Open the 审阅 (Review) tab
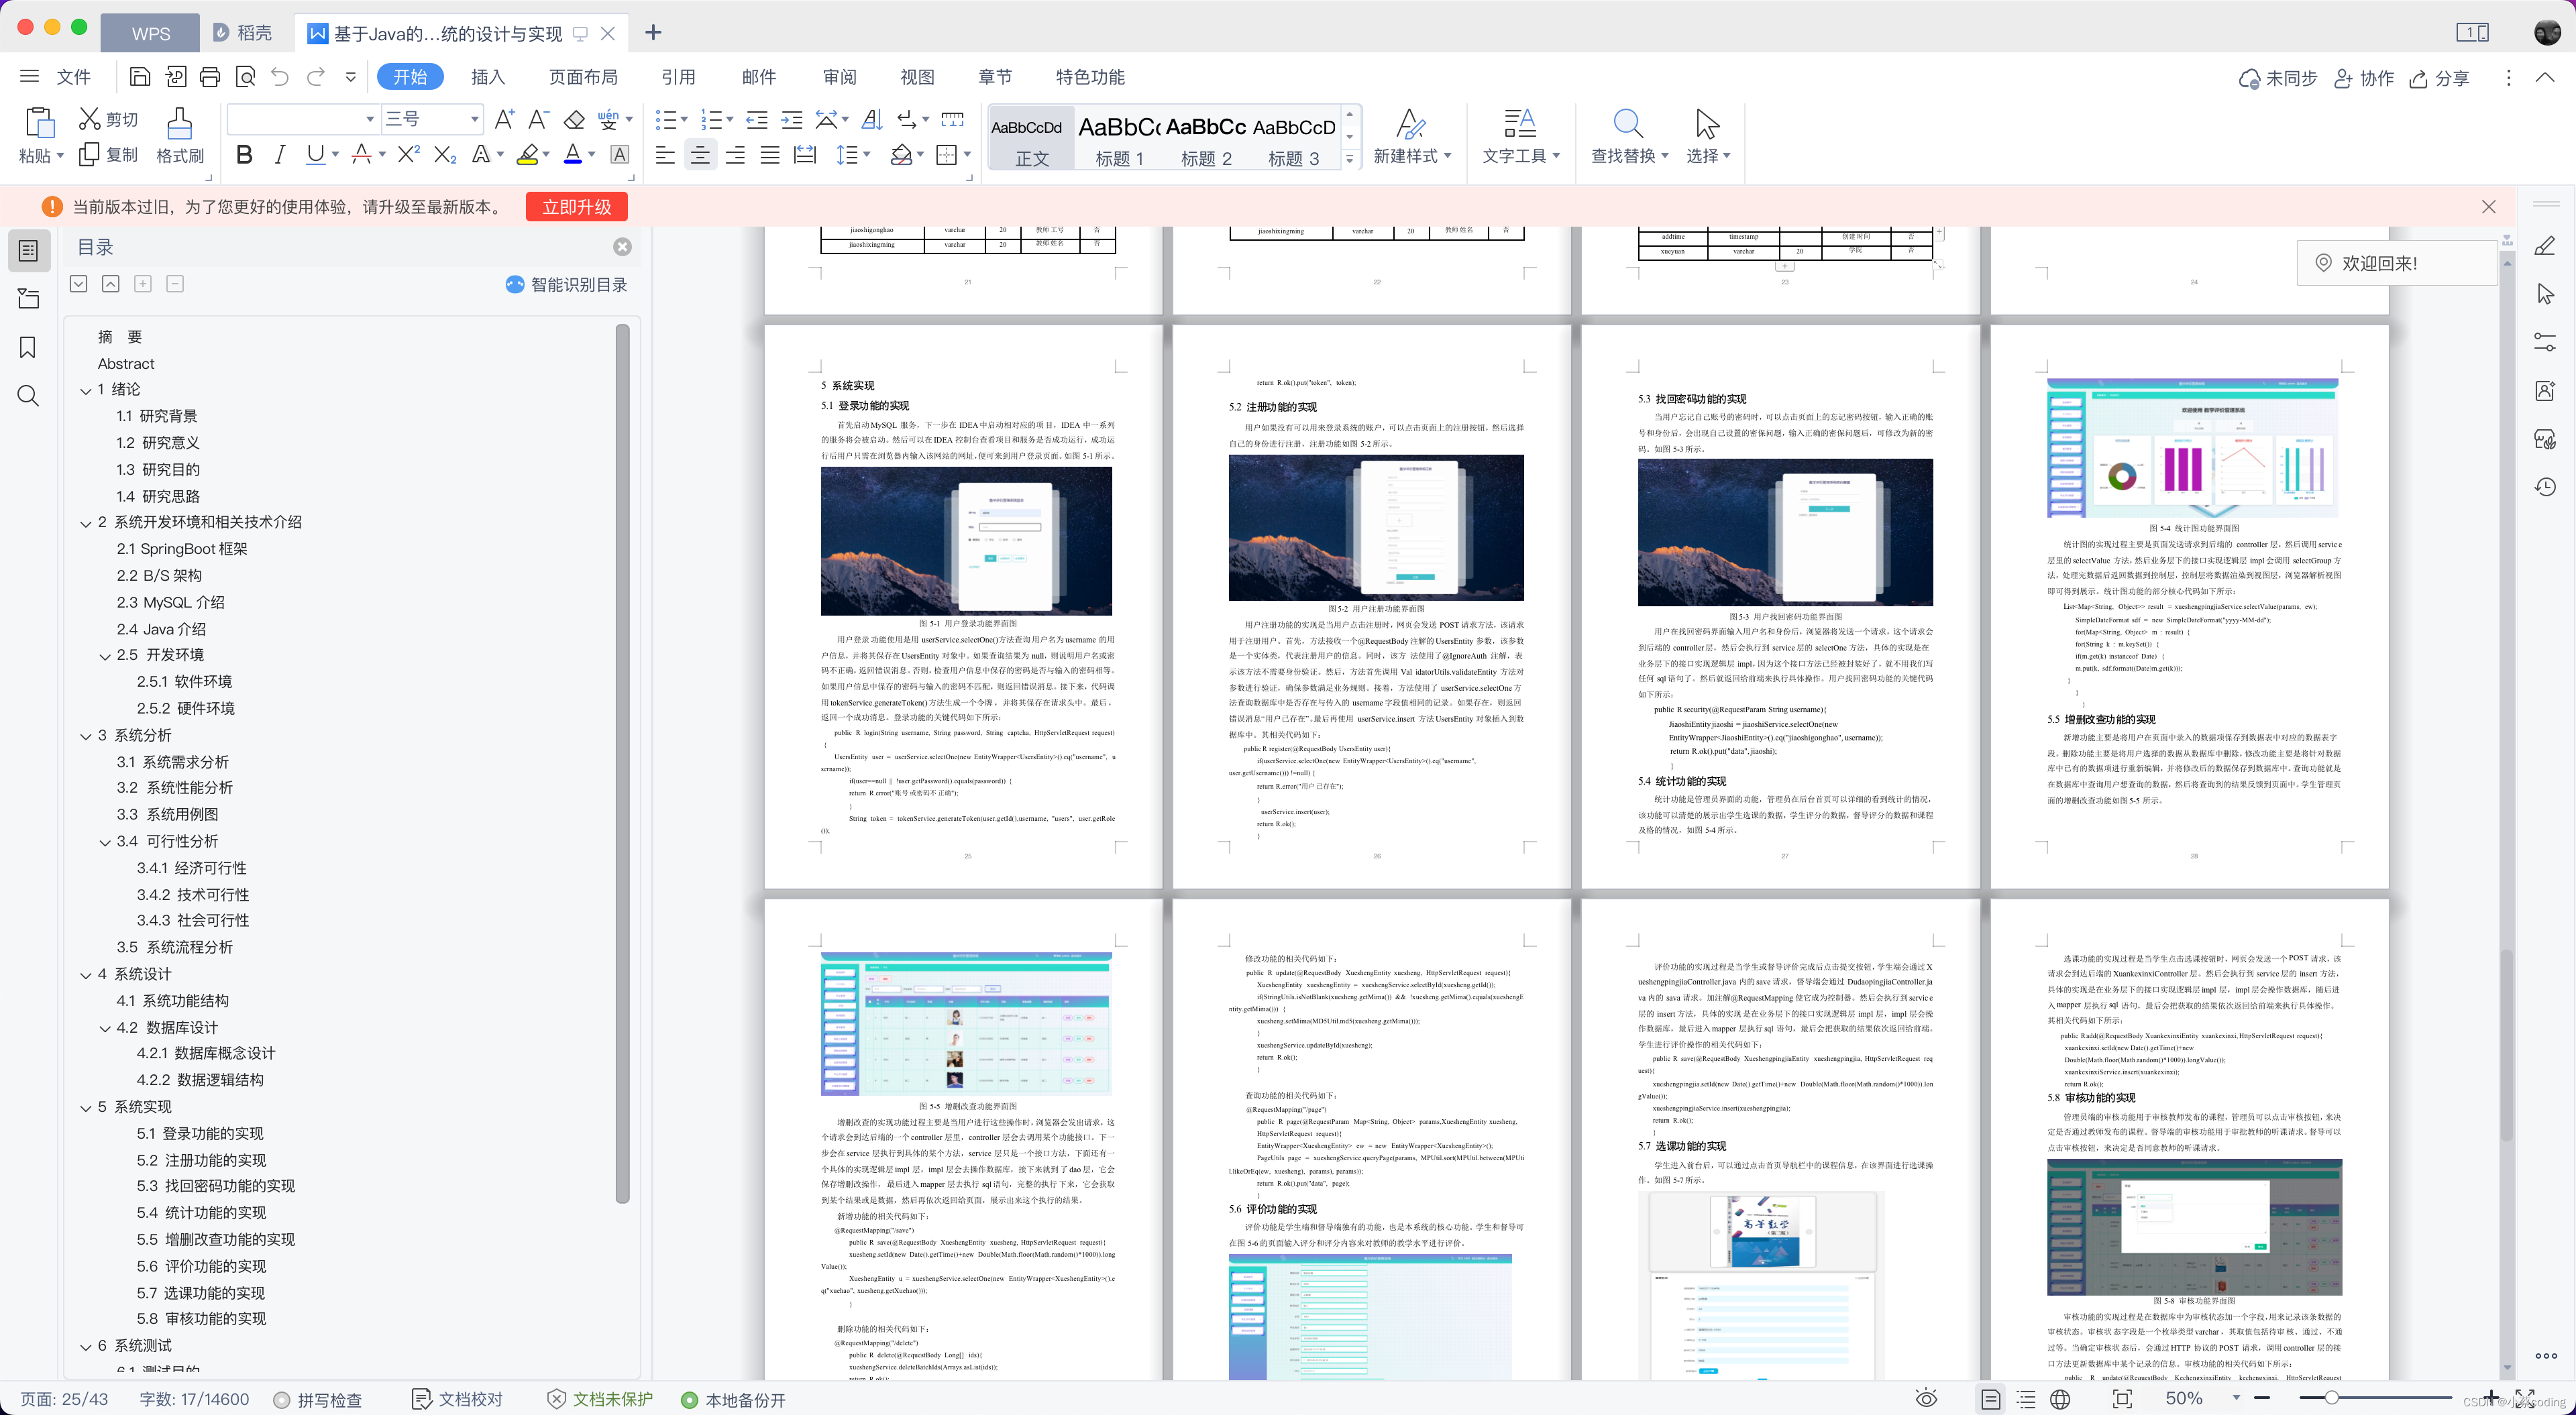Viewport: 2576px width, 1415px height. point(839,77)
